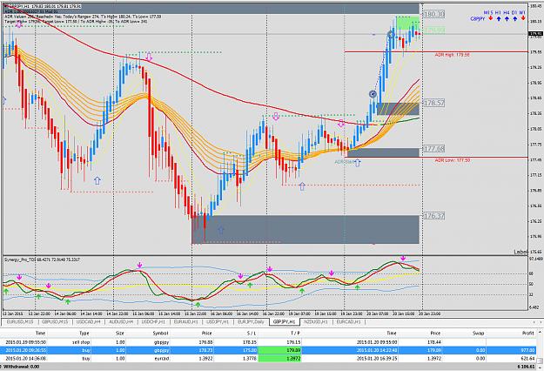
Task: Select blue up arrow below 19 Jan 07:00 low
Action: [x=302, y=186]
